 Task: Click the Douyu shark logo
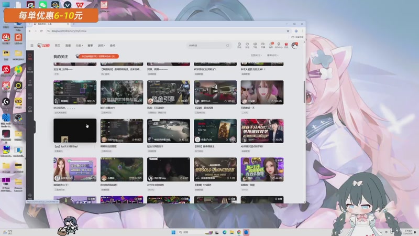[43, 46]
